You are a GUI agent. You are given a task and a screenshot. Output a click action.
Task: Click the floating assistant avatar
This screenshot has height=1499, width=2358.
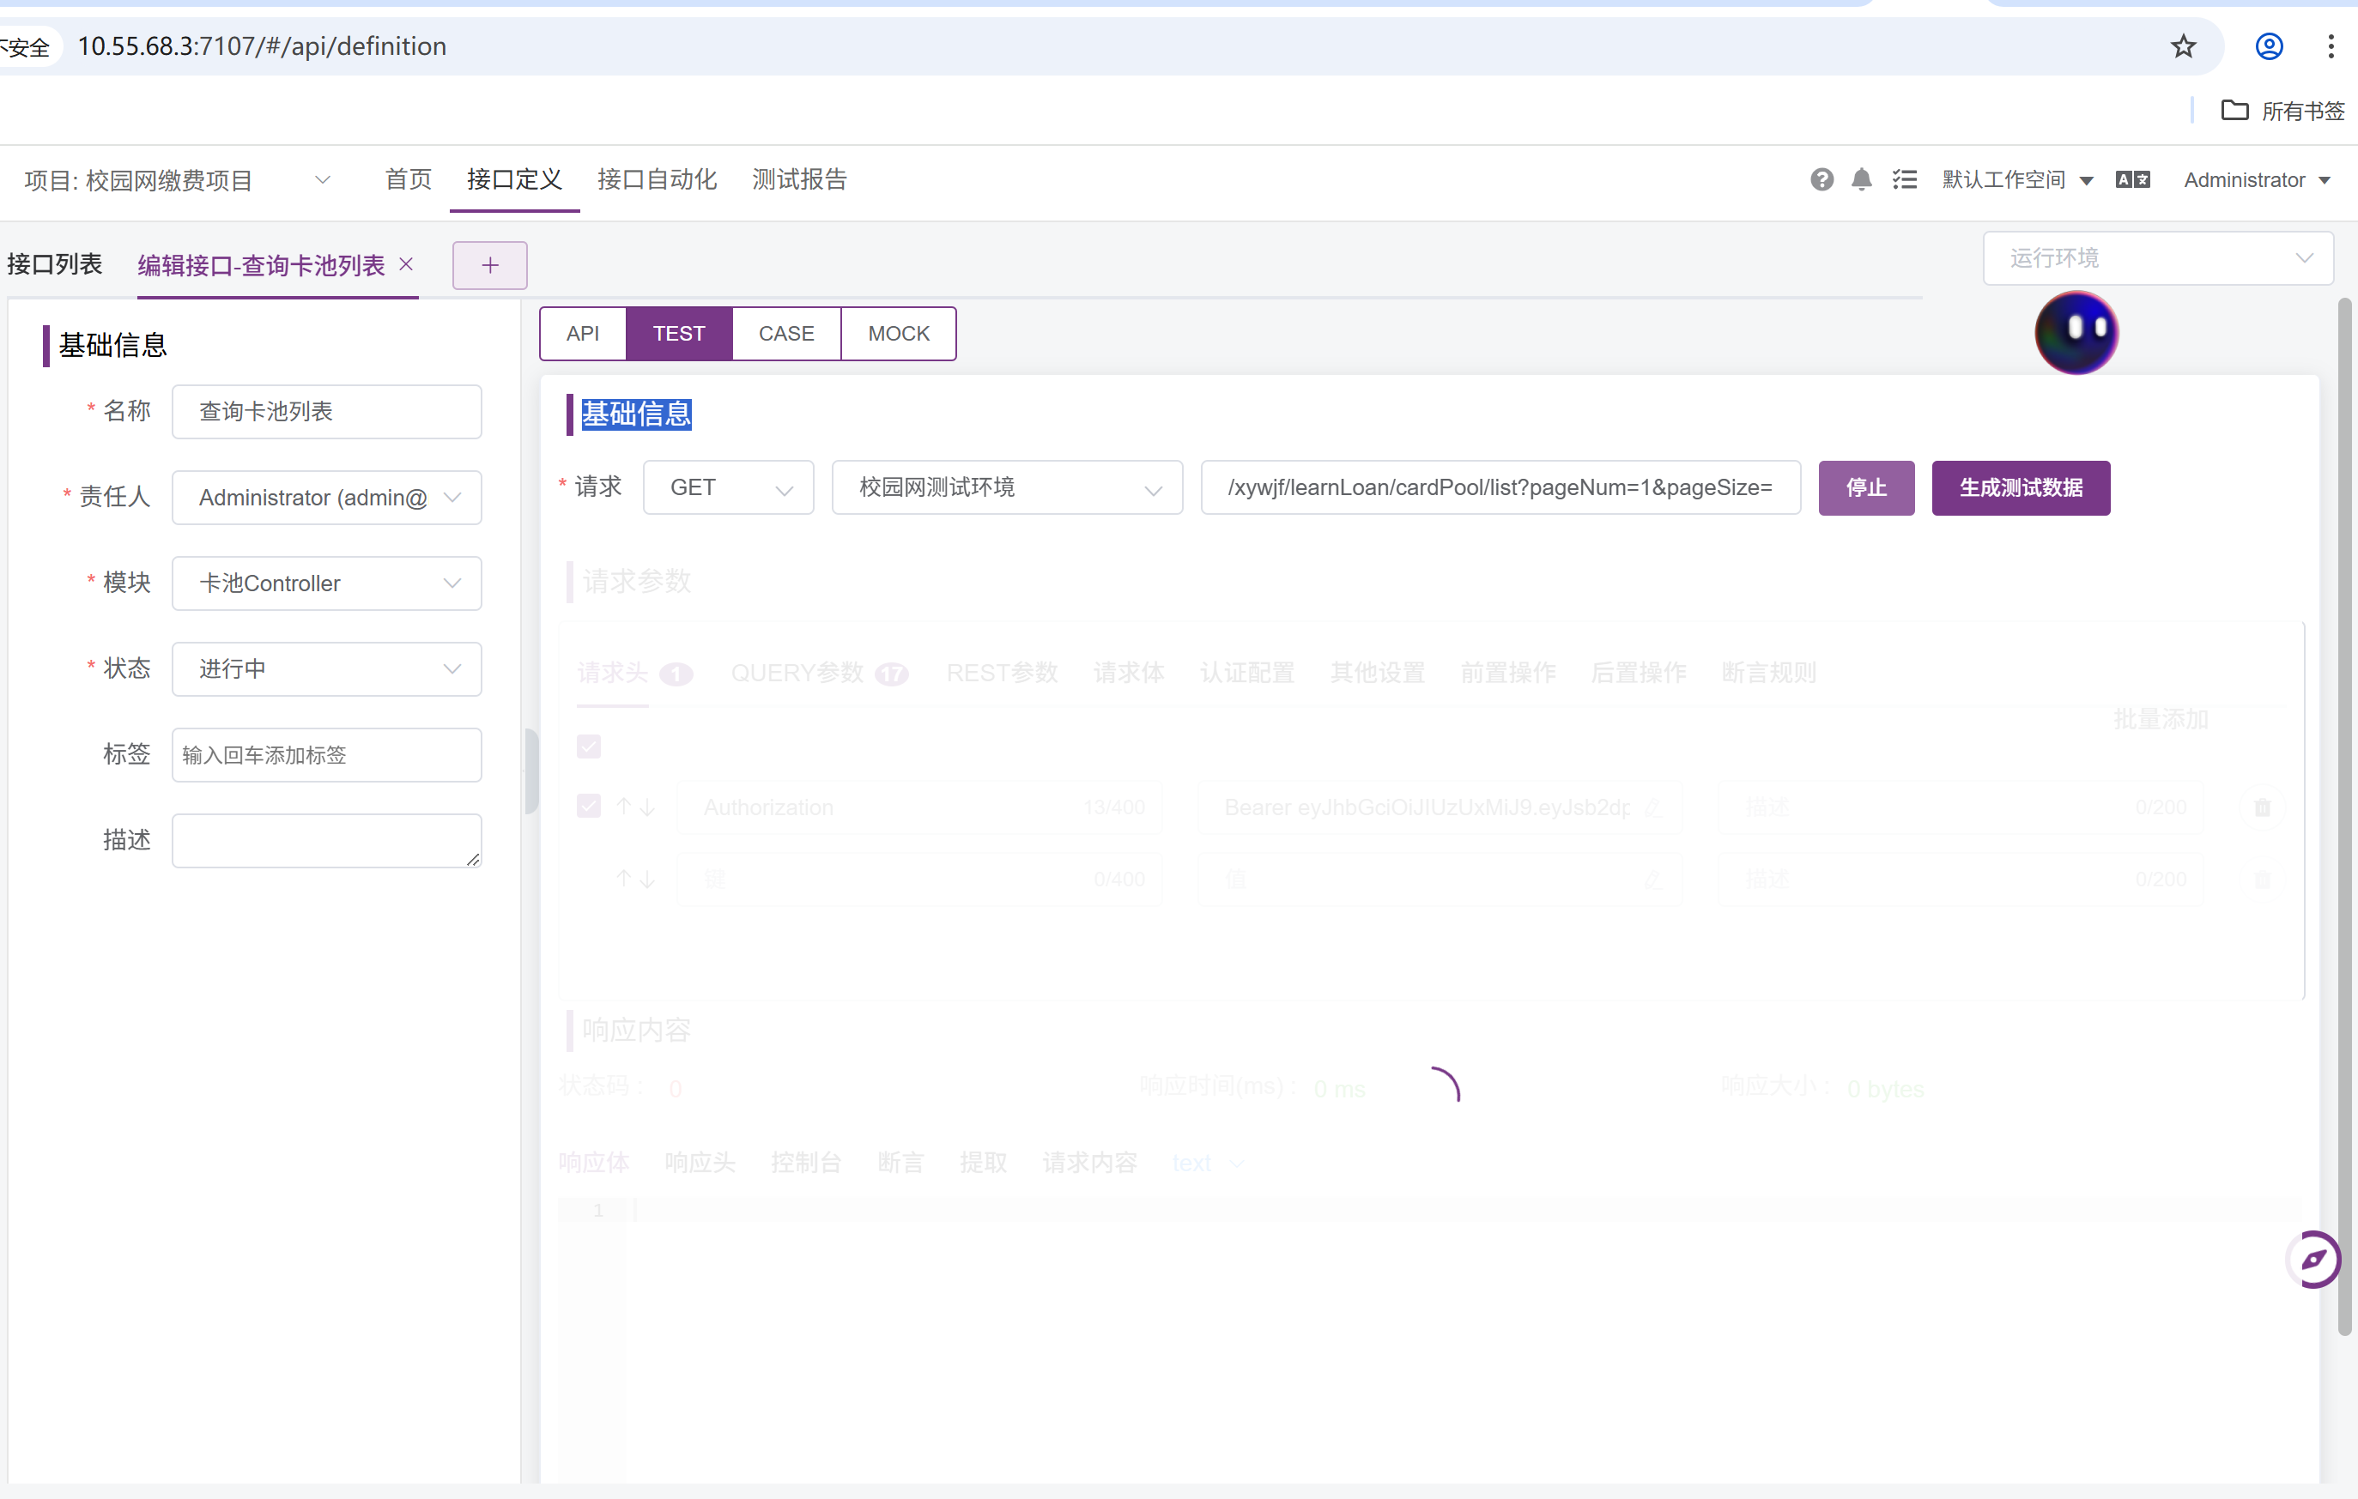2076,333
